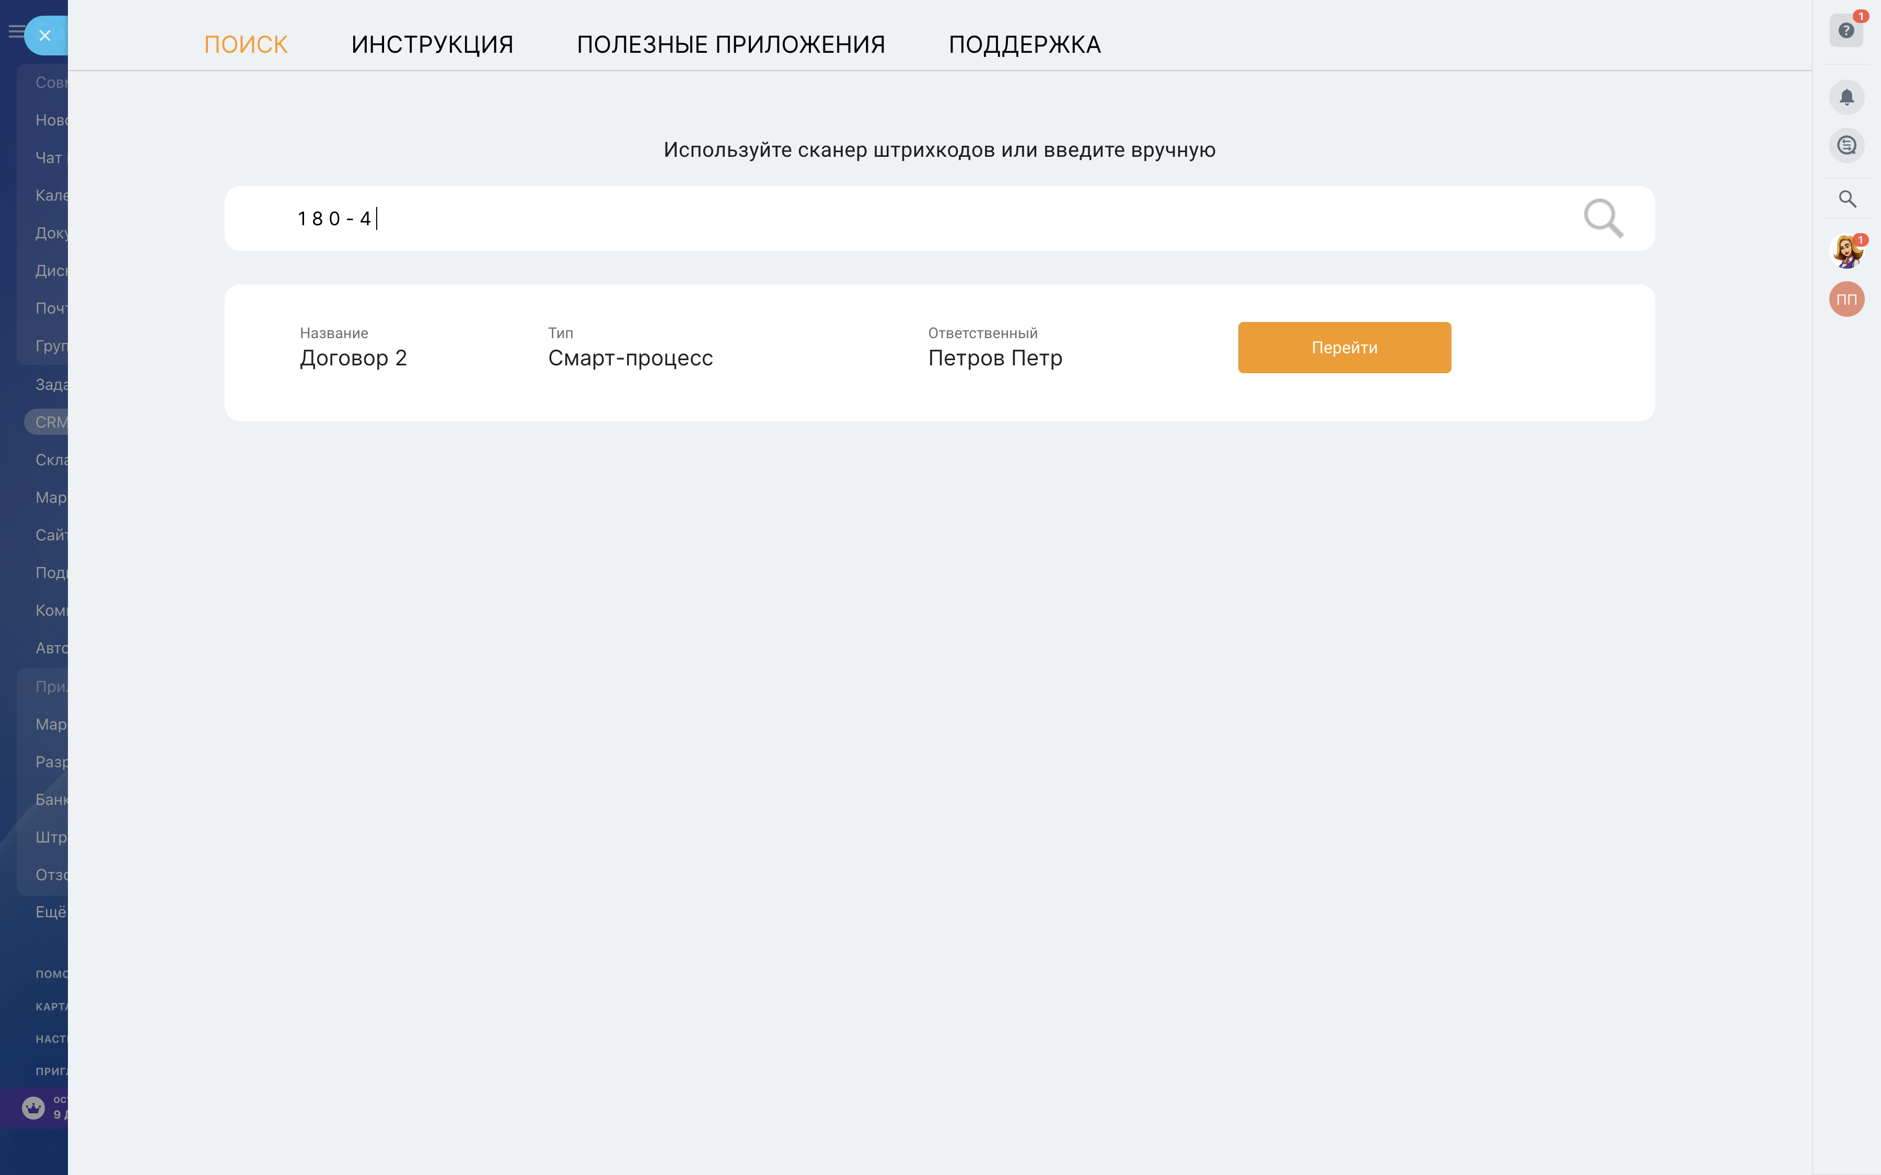Open the ПОЛЕЗНЫЕ ПРИЛОЖЕНИЯ tab
Screen dimensions: 1881x1175
click(x=730, y=45)
